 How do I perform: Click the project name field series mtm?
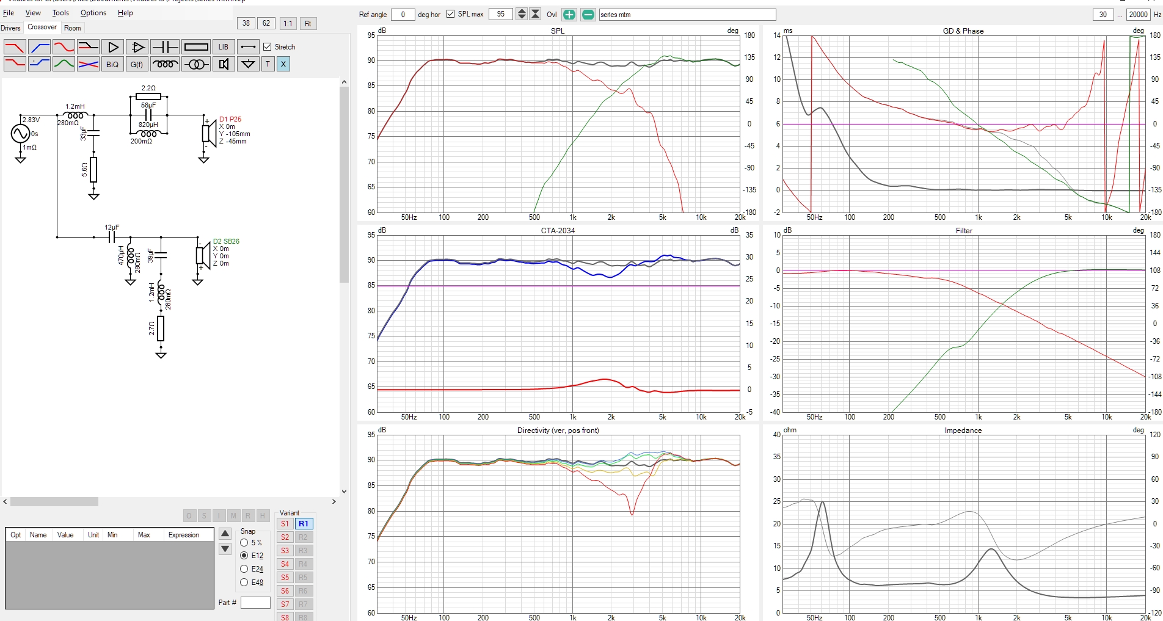pos(687,15)
